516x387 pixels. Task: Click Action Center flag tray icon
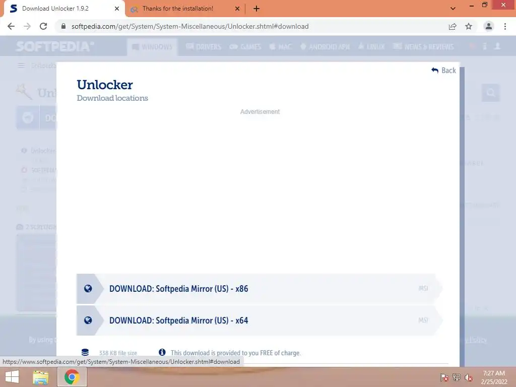(444, 377)
